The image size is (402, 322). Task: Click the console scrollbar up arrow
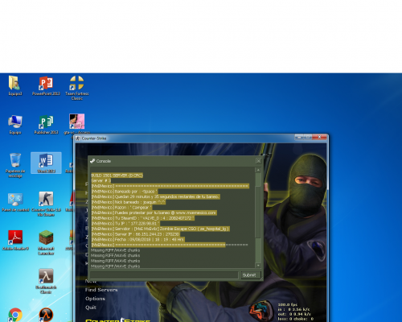click(x=258, y=170)
